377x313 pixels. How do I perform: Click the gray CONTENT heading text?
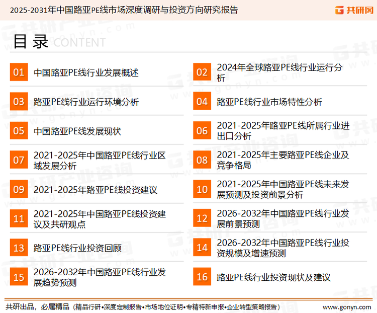click(x=79, y=43)
